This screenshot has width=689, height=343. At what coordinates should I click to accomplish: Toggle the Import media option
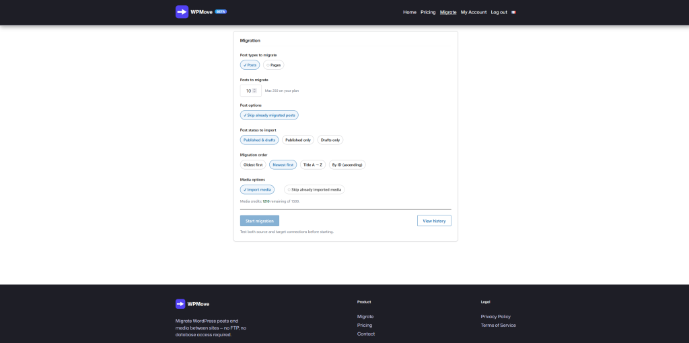258,189
